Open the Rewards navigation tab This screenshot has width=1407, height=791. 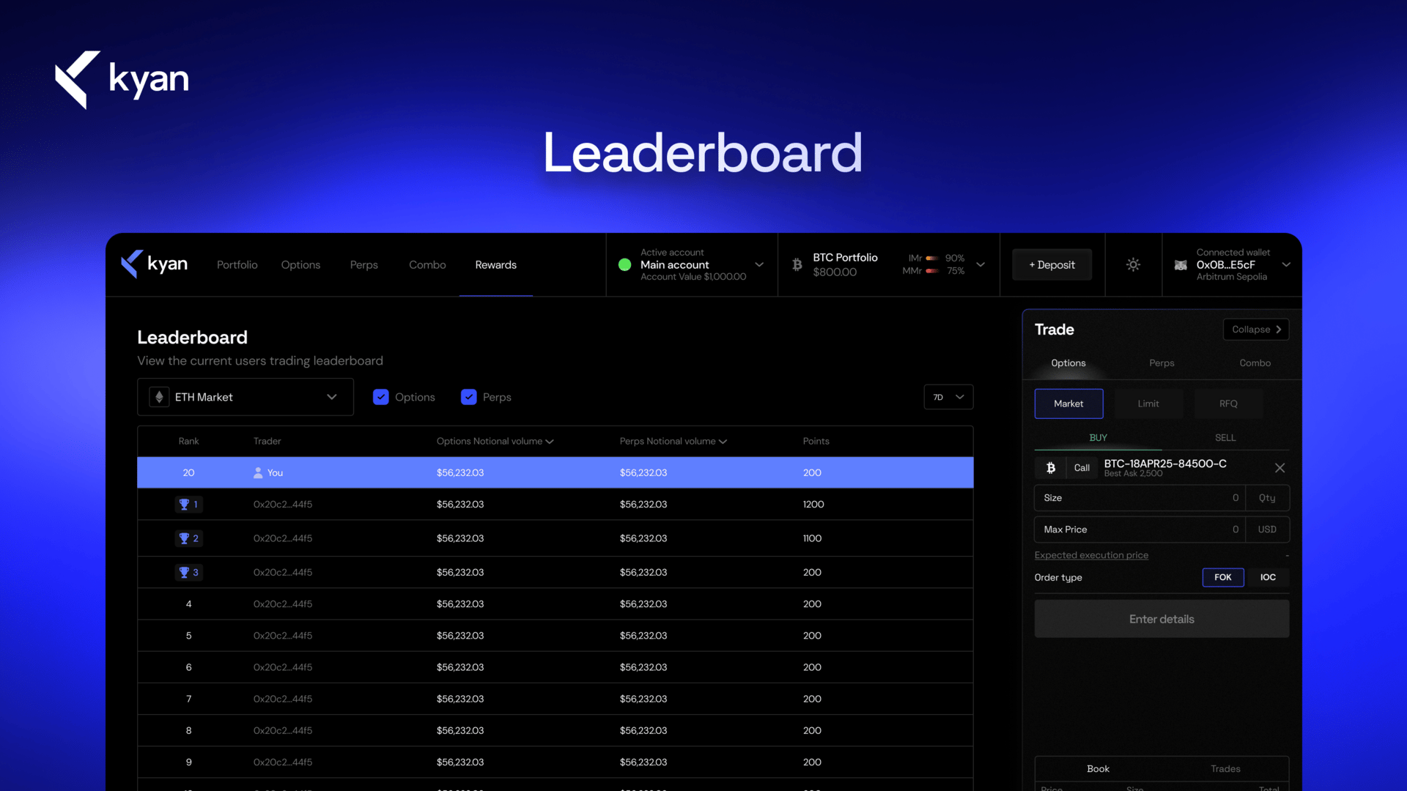click(495, 265)
